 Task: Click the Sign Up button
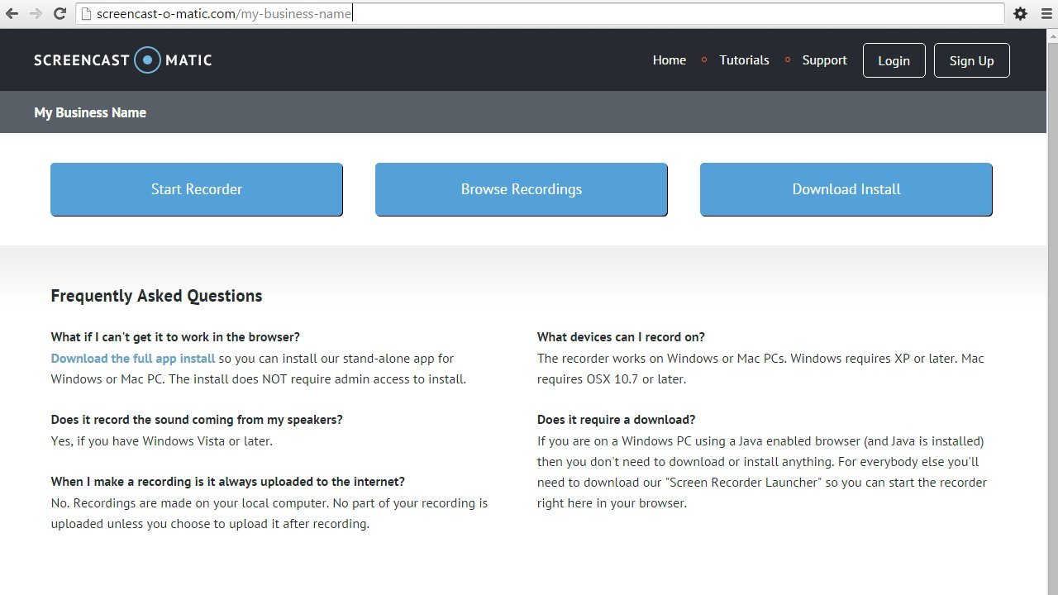coord(971,60)
